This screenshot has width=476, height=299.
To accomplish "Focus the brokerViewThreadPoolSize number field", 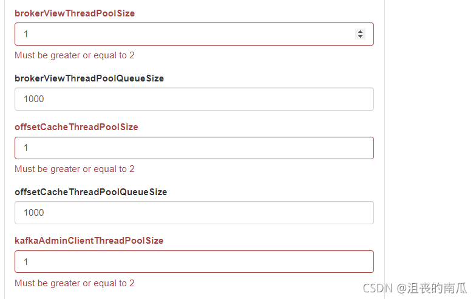I will click(182, 34).
